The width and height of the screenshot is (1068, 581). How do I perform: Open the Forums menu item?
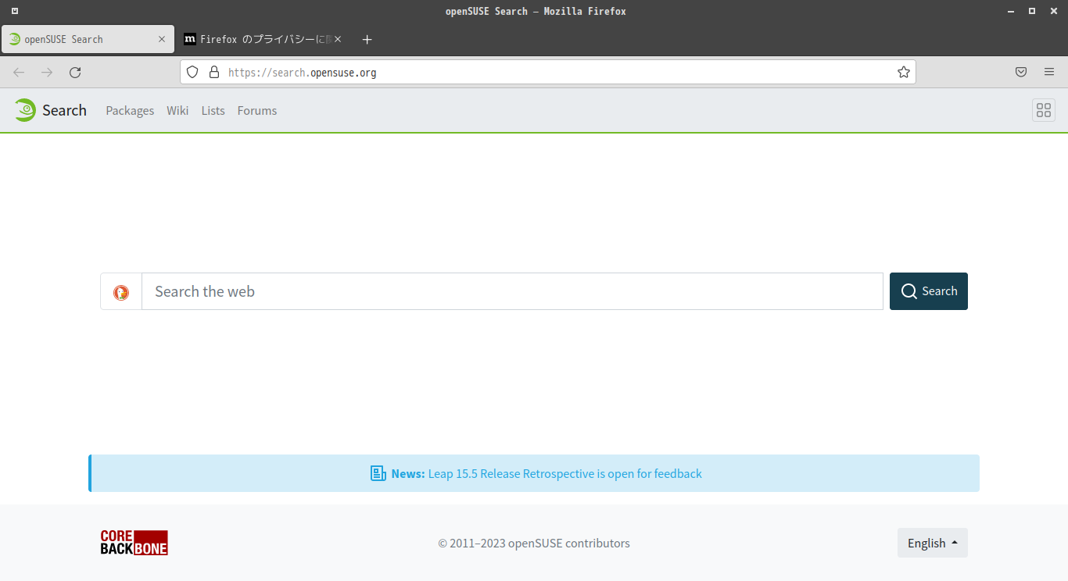[257, 111]
